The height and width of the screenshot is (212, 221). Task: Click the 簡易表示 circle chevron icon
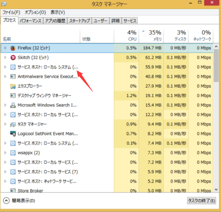pos(6,201)
